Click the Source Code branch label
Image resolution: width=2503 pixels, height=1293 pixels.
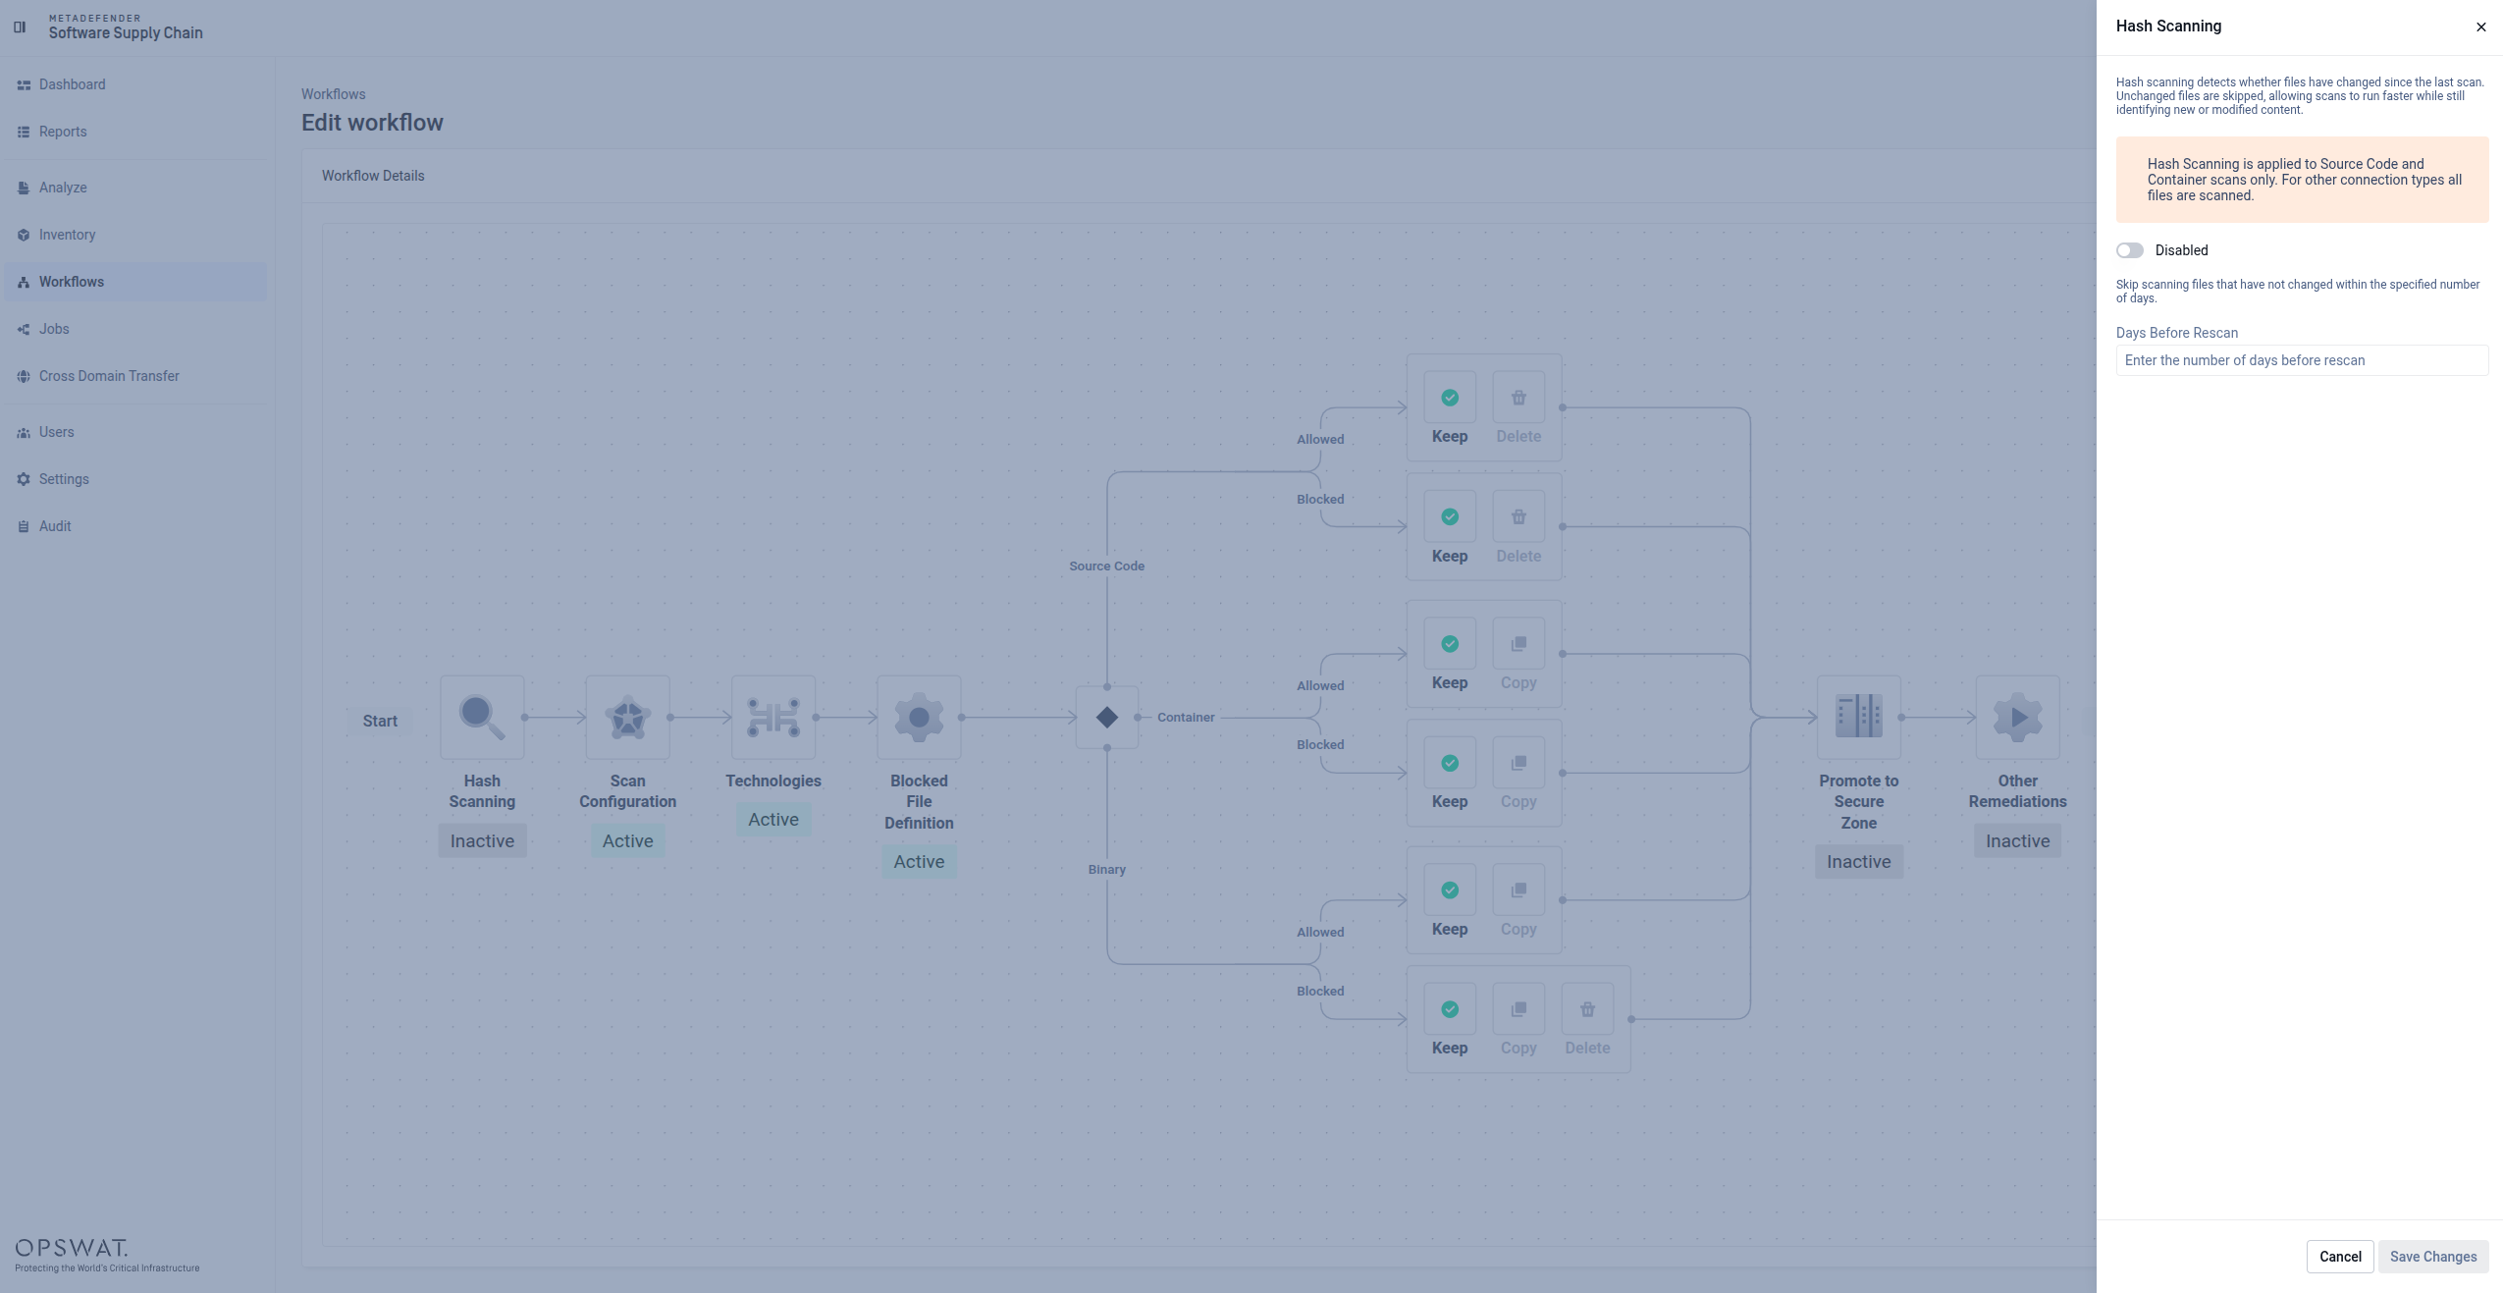click(x=1107, y=566)
